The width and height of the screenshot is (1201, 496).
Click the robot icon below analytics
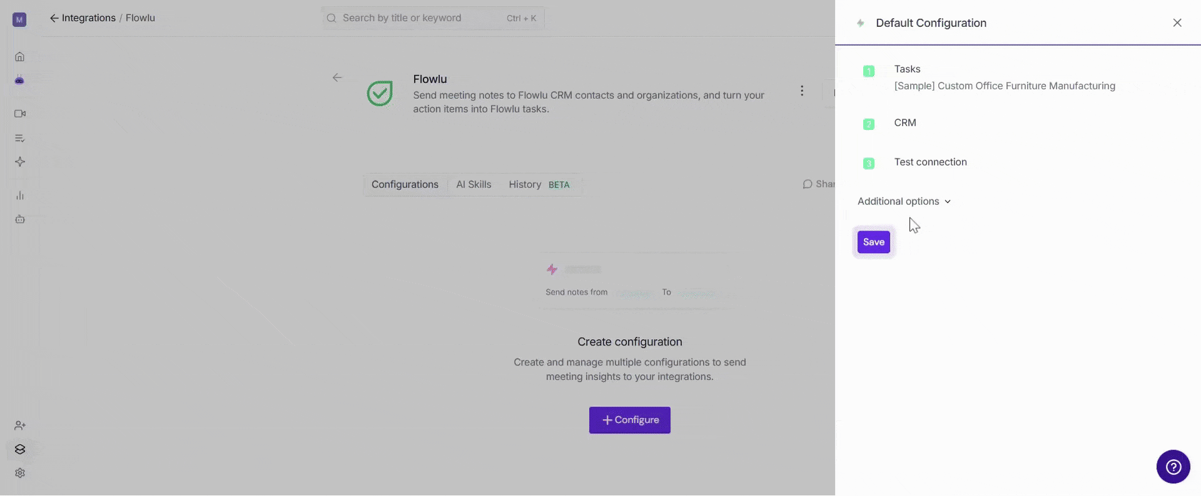pyautogui.click(x=19, y=219)
